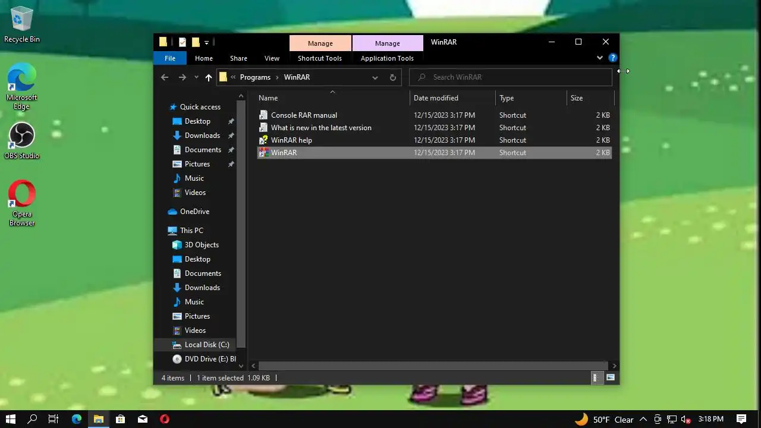This screenshot has width=761, height=428.
Task: Click the Programs breadcrumb segment
Action: (x=255, y=77)
